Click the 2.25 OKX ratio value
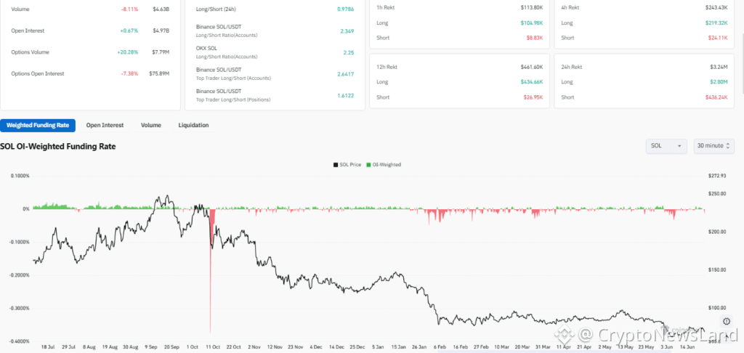This screenshot has height=353, width=744. pyautogui.click(x=349, y=52)
